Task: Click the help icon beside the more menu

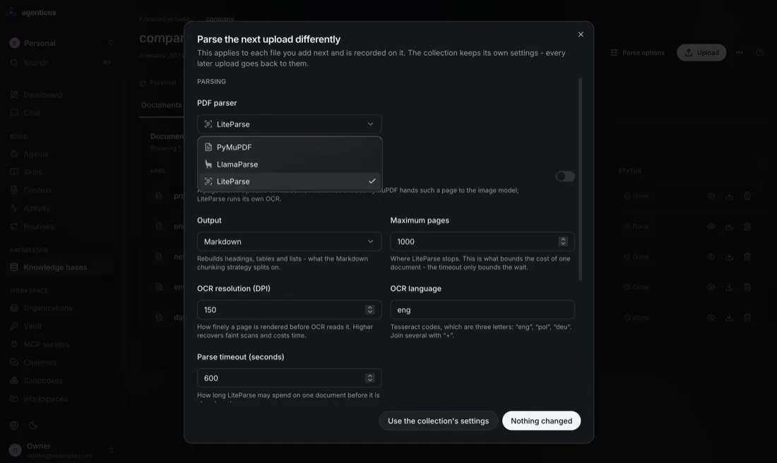Action: (759, 52)
